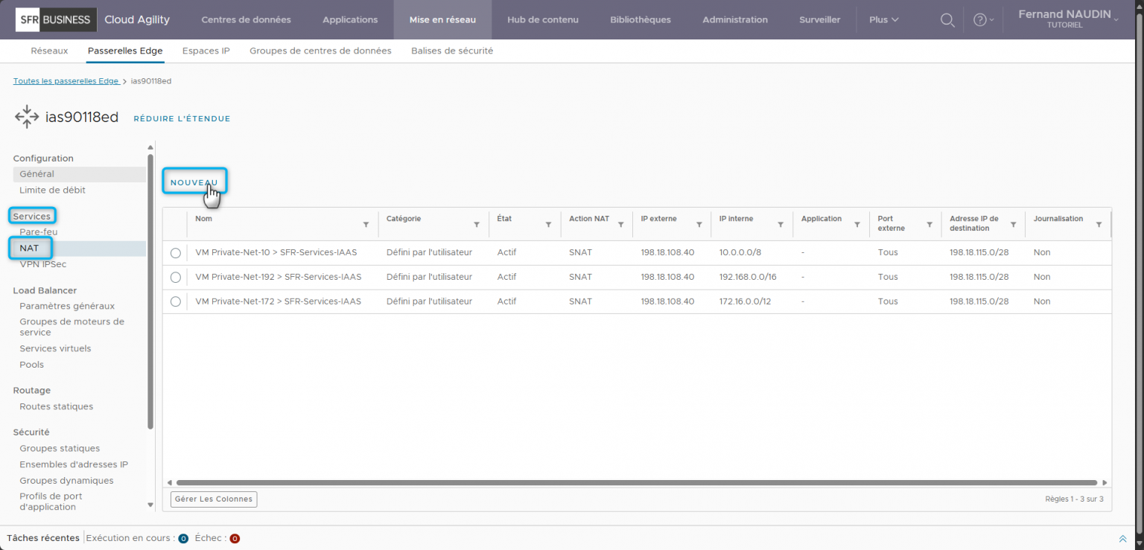
Task: Switch to the Espaces IP tab
Action: pyautogui.click(x=207, y=51)
